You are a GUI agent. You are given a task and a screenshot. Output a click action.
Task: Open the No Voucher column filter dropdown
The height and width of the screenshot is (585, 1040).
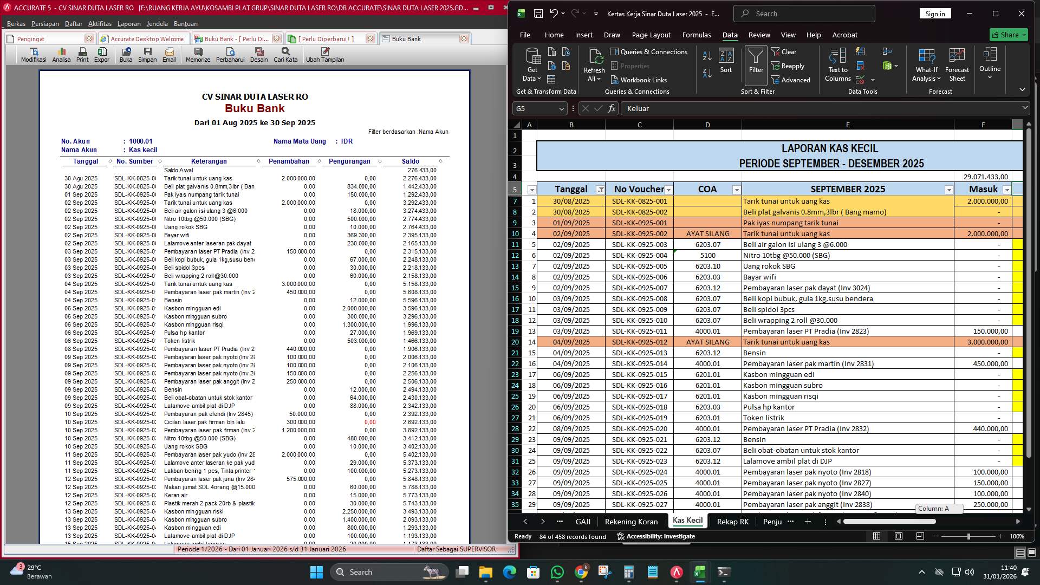[668, 190]
